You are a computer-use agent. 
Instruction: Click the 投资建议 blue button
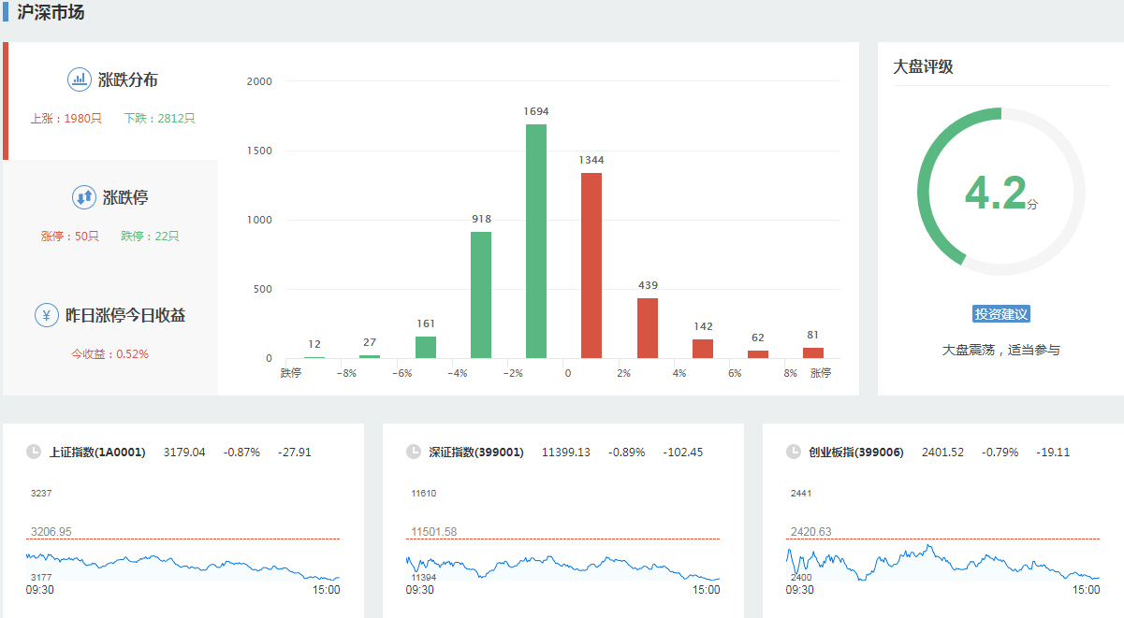click(1001, 314)
